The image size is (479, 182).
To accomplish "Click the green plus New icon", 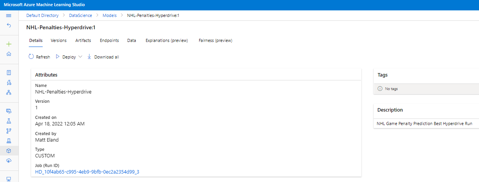I will pos(9,44).
